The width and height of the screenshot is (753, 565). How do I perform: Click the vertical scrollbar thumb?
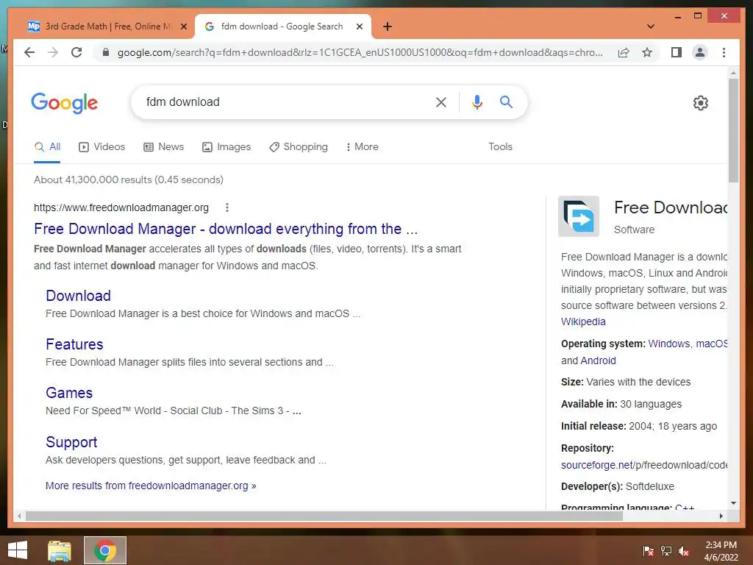pyautogui.click(x=733, y=130)
